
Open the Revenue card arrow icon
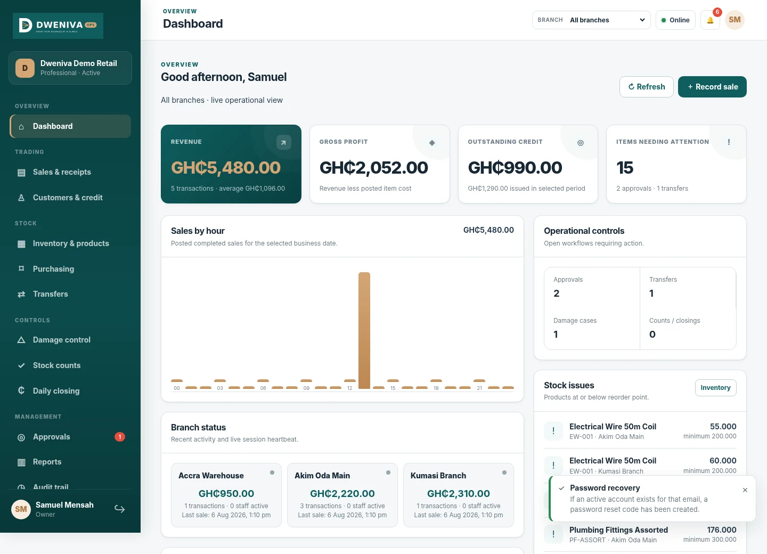tap(284, 142)
